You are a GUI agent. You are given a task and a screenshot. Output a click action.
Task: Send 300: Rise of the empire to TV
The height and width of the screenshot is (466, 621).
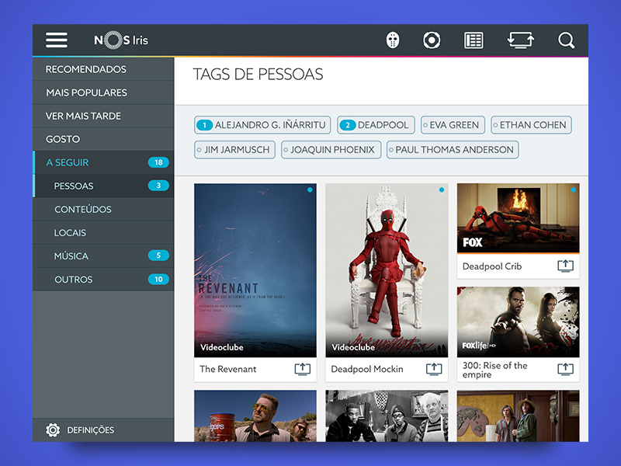pos(565,369)
